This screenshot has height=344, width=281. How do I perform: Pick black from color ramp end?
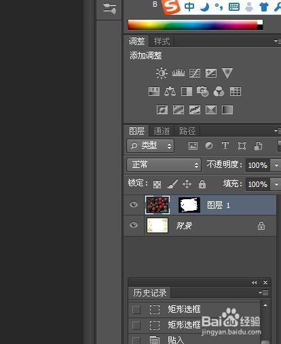tap(260, 27)
